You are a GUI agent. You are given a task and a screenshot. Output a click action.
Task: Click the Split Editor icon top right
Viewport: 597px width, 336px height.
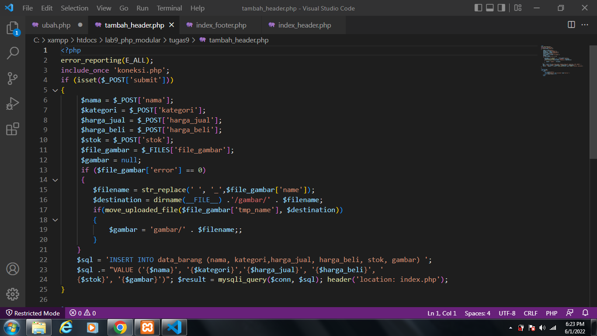[x=571, y=25]
